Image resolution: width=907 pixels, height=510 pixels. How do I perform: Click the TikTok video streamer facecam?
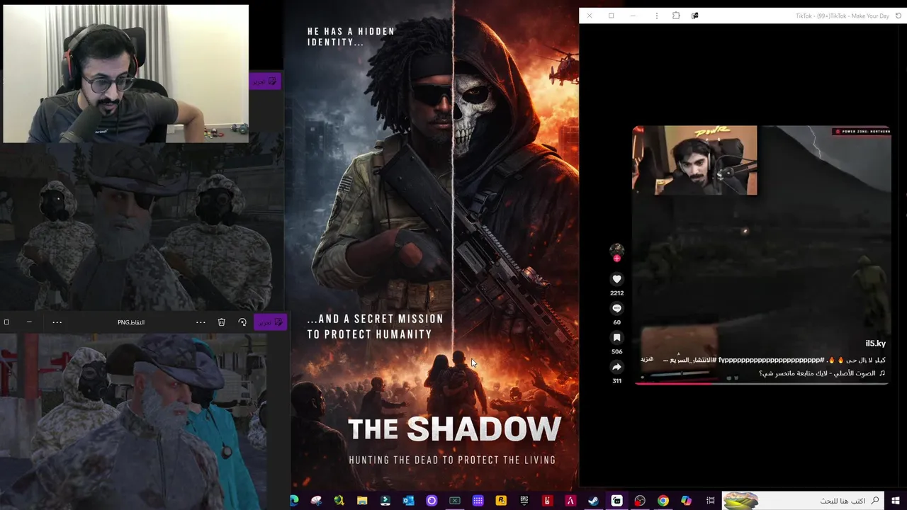click(x=694, y=161)
